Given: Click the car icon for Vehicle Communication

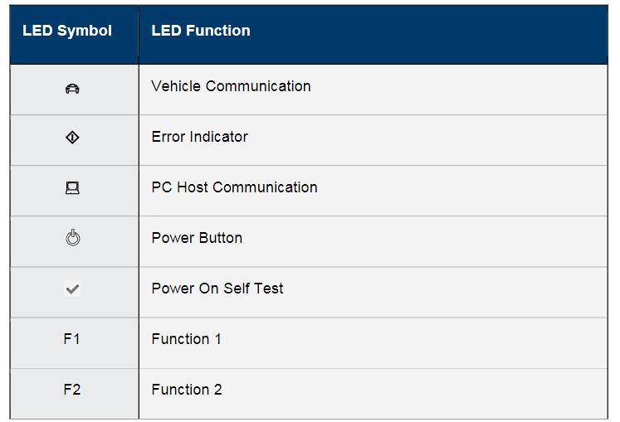Looking at the screenshot, I should tap(72, 89).
